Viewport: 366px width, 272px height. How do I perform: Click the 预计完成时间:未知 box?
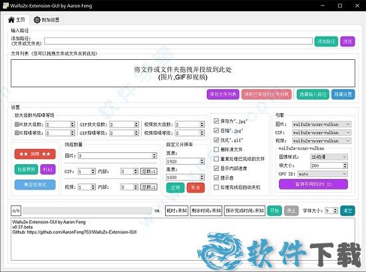(x=245, y=211)
